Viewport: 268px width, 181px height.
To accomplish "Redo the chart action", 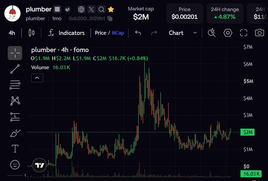I will [154, 33].
